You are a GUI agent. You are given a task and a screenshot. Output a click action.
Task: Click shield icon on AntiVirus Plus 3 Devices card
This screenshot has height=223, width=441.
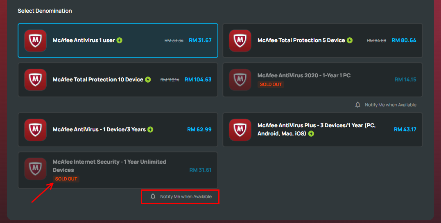click(x=240, y=130)
